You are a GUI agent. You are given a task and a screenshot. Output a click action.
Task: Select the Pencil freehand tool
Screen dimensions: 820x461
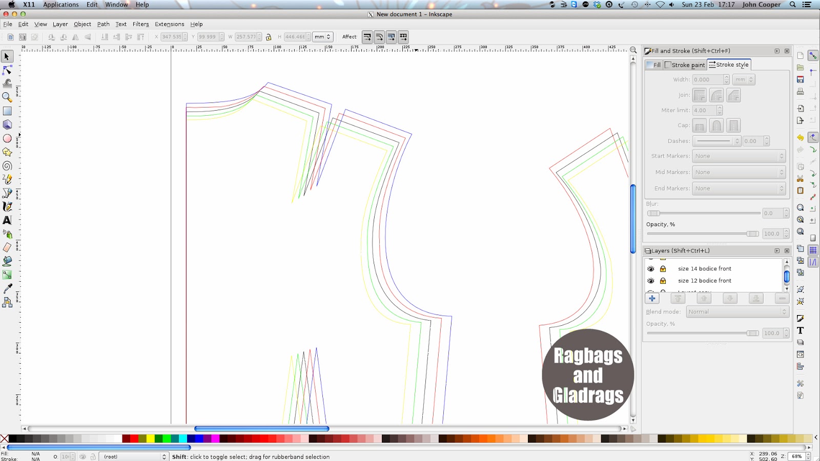[7, 179]
